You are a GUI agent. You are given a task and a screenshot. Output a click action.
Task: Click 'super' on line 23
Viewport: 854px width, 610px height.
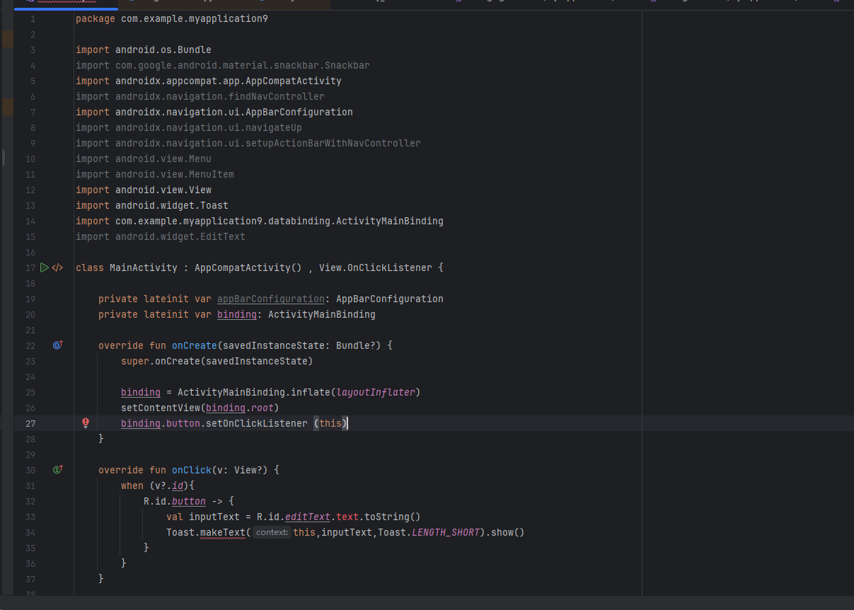click(x=135, y=361)
